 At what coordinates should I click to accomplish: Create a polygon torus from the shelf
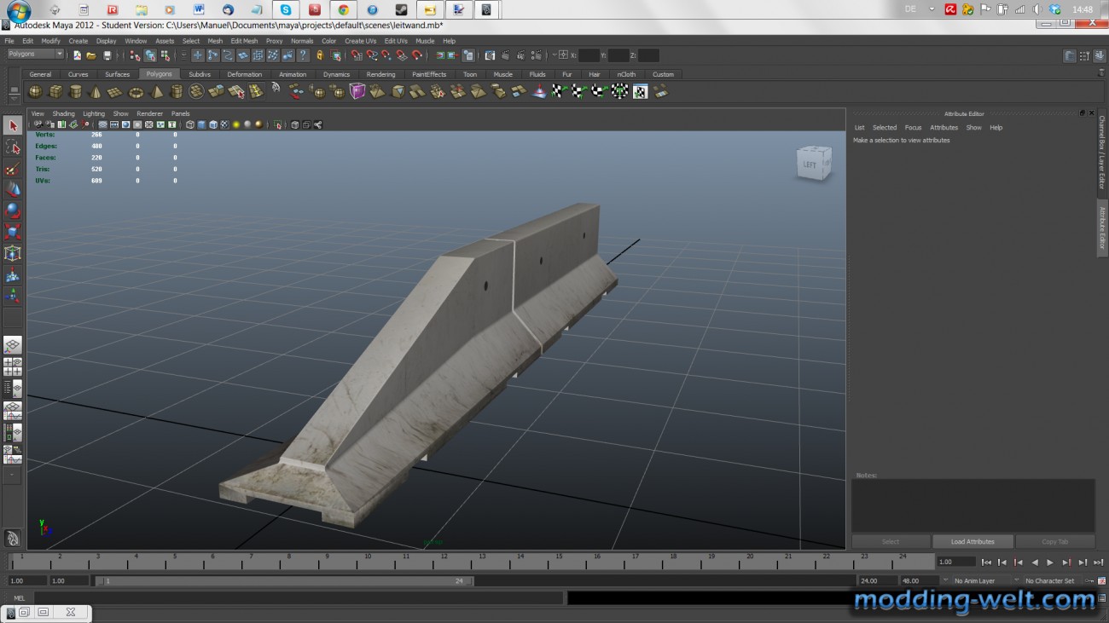click(x=136, y=91)
